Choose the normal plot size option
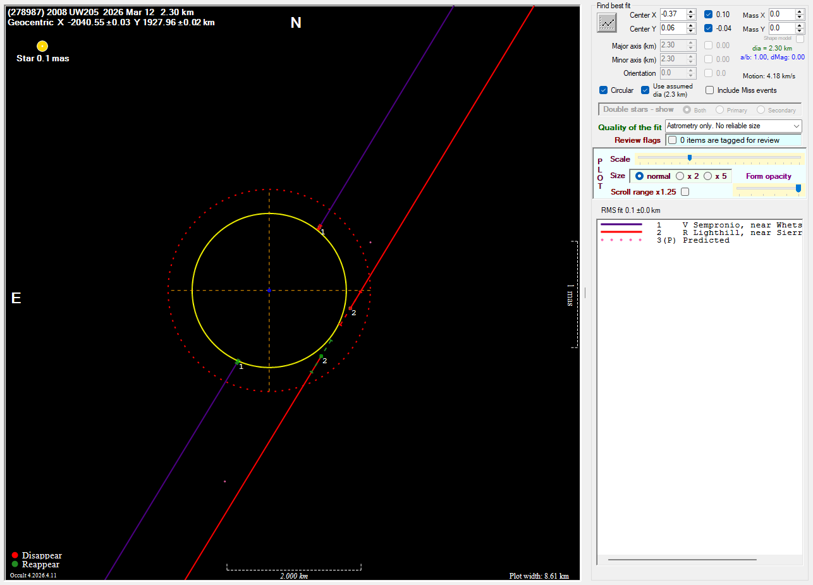Screen dimensions: 813x585 pyautogui.click(x=639, y=176)
